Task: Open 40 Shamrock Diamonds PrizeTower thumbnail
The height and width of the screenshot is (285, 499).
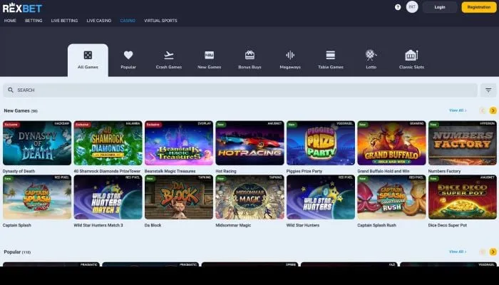Action: point(108,142)
